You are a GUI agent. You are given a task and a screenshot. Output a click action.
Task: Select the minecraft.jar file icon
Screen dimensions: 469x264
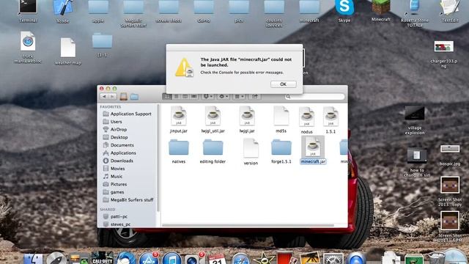(x=313, y=147)
